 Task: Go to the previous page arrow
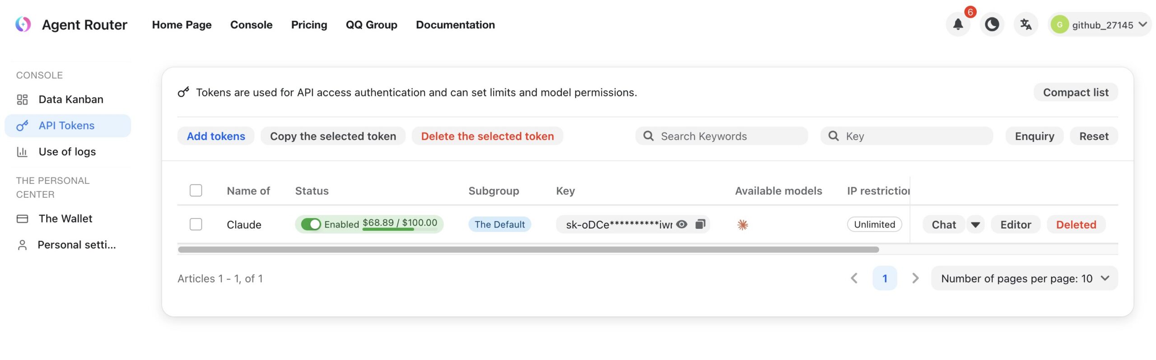[x=854, y=278]
